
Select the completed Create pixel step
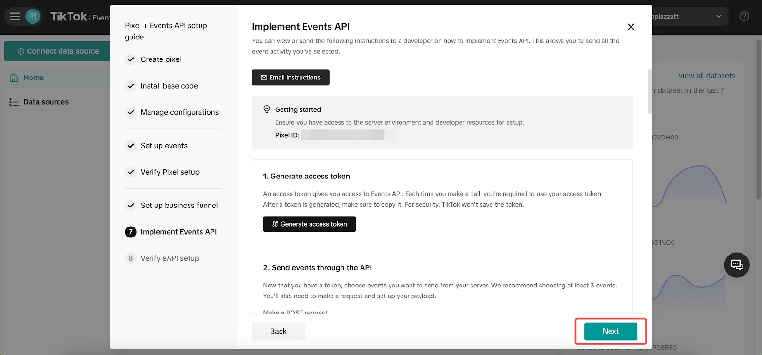click(x=160, y=59)
